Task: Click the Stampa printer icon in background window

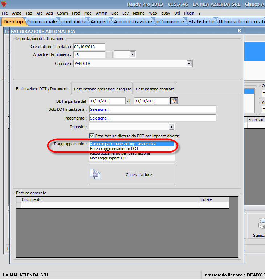Action: tap(261, 223)
